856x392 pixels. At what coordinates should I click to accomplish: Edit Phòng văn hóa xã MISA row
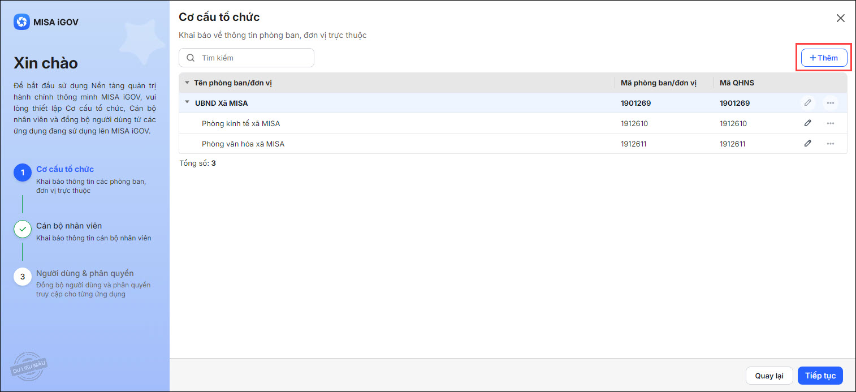point(807,144)
